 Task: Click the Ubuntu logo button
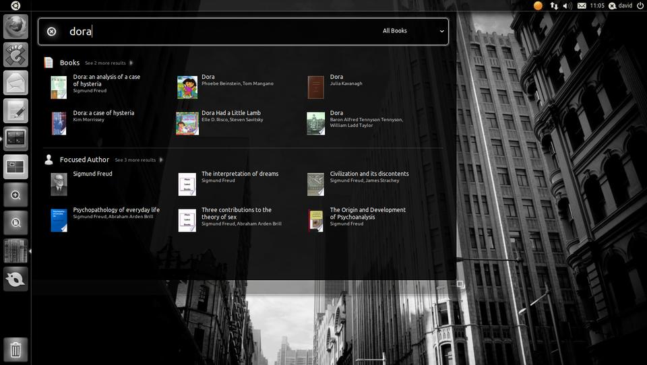(x=15, y=5)
